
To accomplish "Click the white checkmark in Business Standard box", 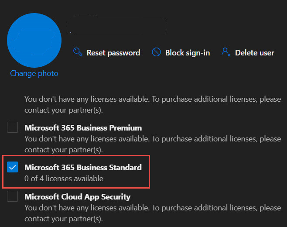I will point(13,167).
